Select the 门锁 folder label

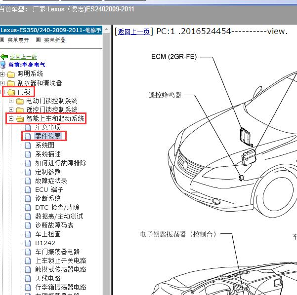(24, 92)
